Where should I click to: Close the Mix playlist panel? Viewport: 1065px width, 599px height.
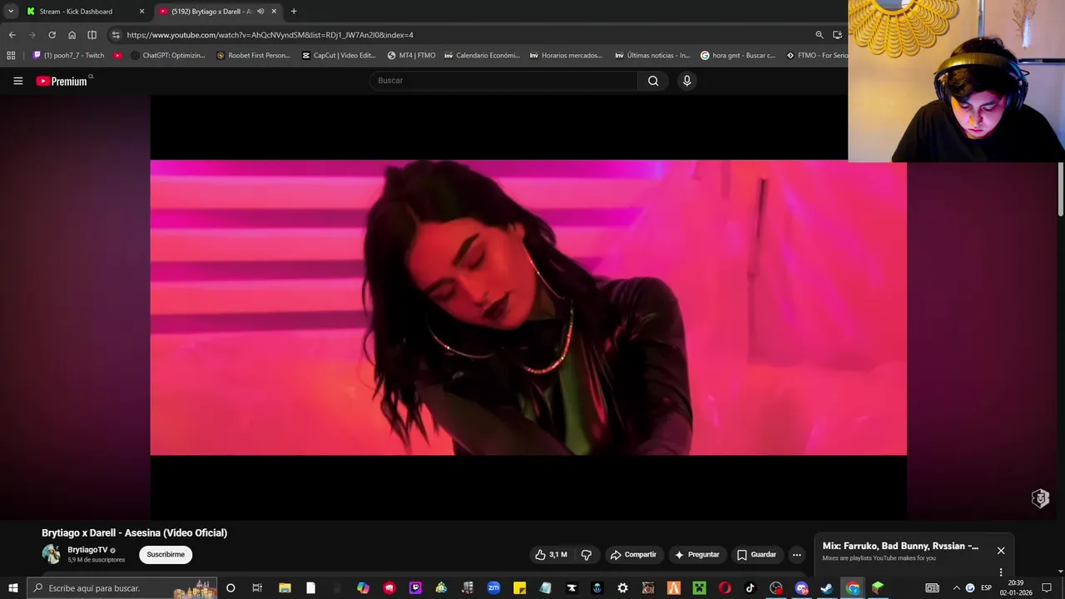point(1001,551)
